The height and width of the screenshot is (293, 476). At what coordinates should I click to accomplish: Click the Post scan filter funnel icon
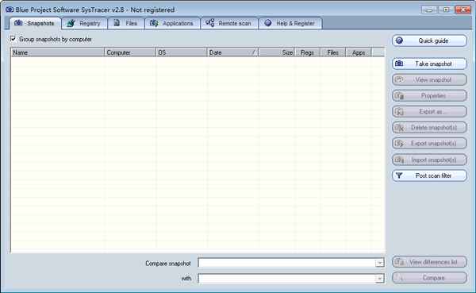[399, 175]
